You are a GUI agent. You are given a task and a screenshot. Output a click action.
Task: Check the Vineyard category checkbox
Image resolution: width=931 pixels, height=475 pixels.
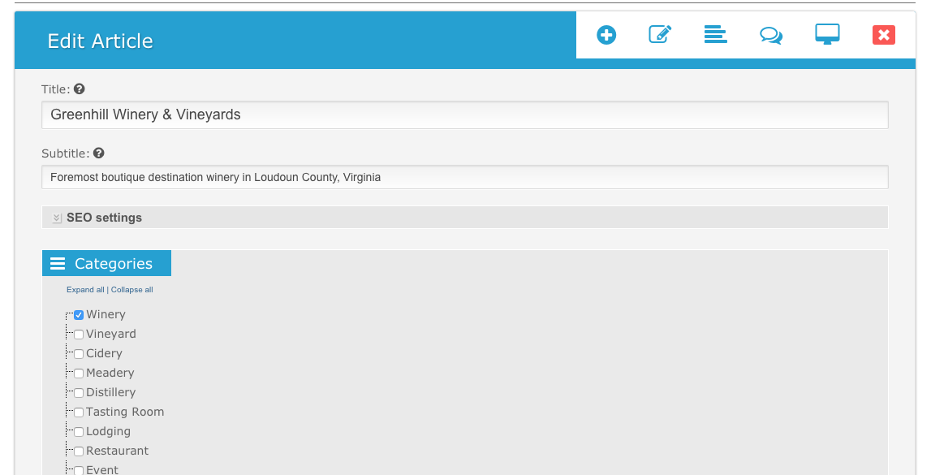tap(79, 335)
